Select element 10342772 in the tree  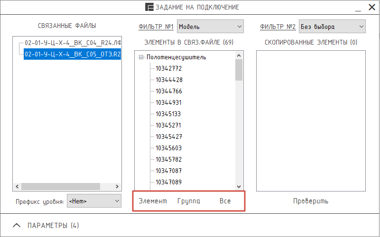pos(169,69)
